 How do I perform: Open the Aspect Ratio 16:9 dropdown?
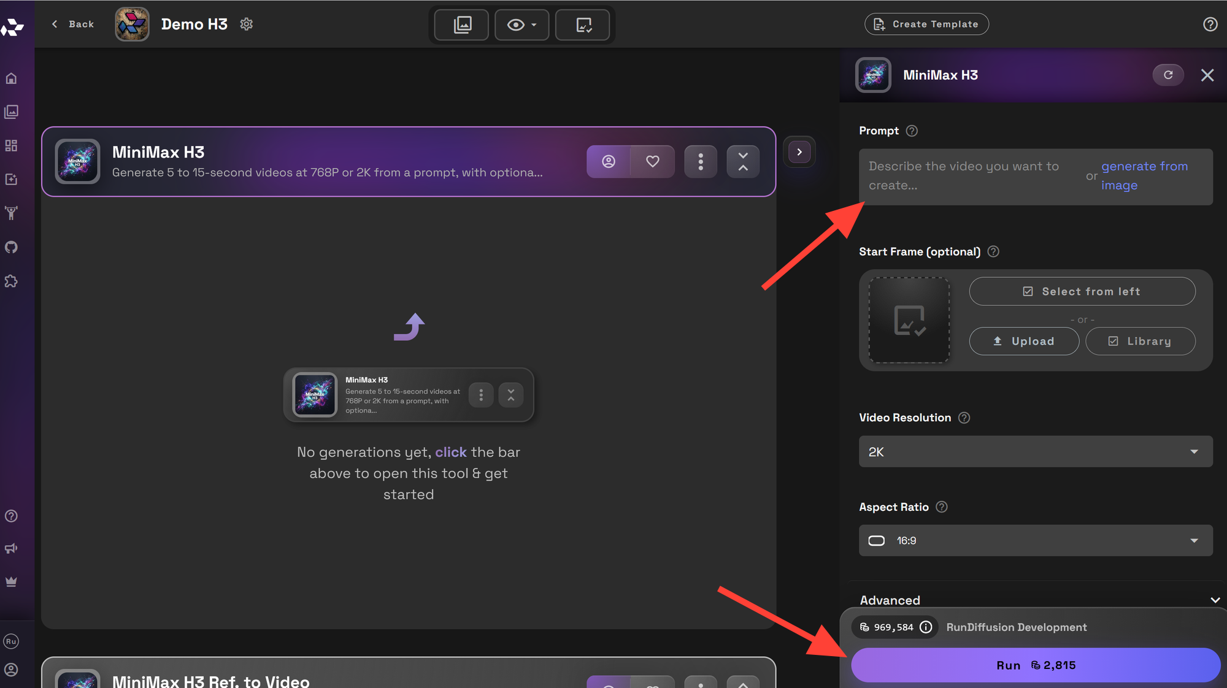[x=1036, y=540]
